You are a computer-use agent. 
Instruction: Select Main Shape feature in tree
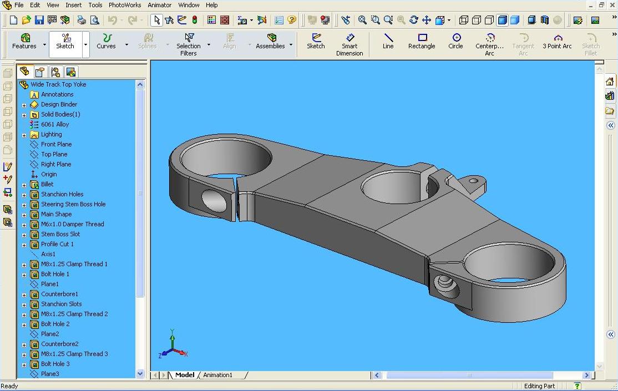(56, 214)
